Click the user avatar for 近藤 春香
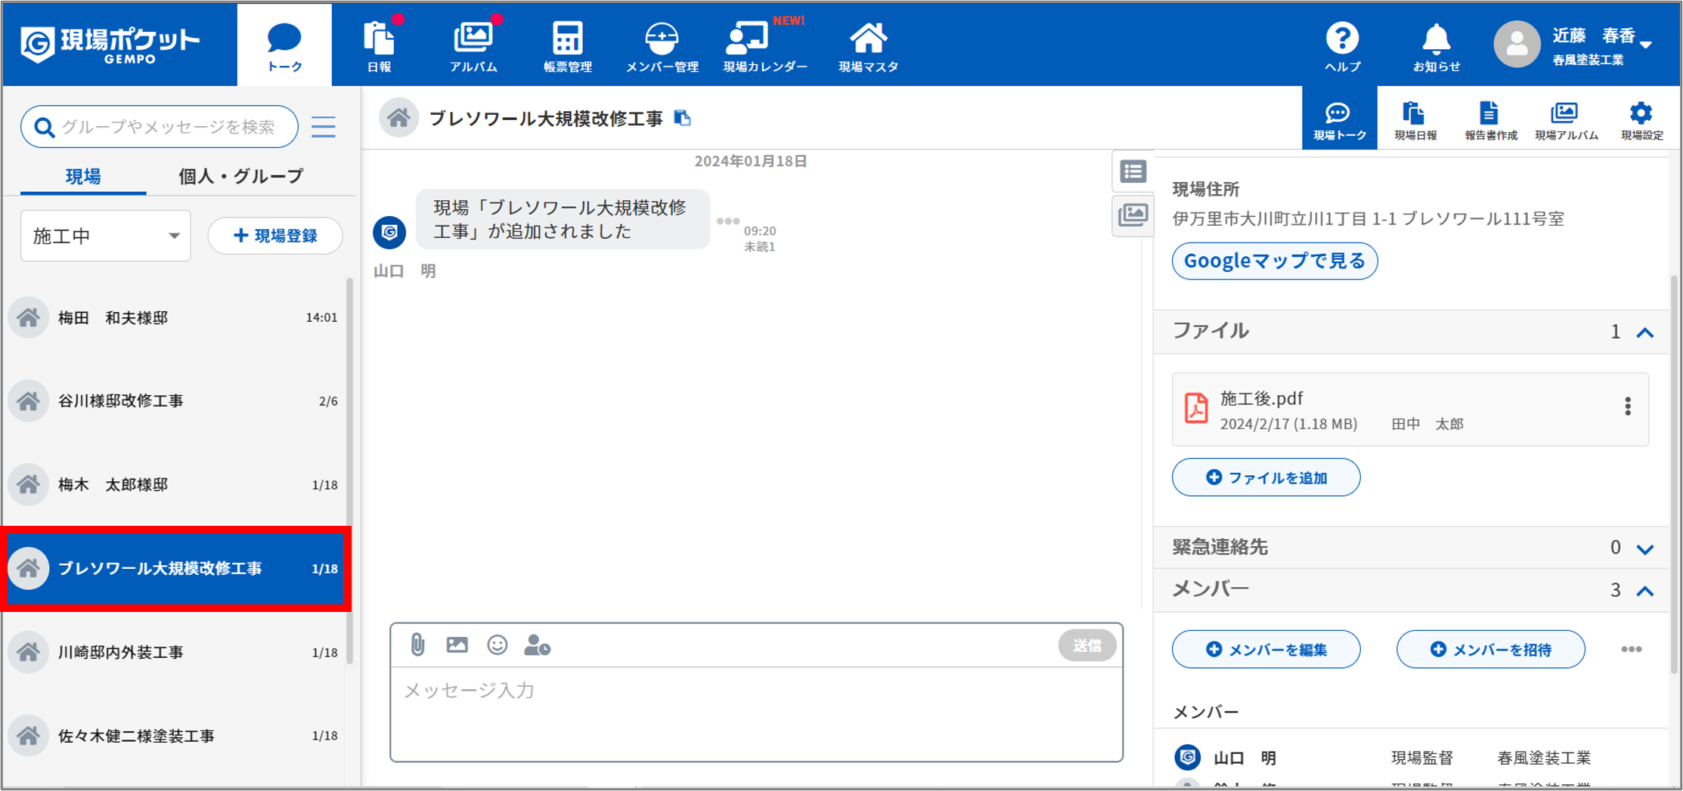 [1517, 45]
